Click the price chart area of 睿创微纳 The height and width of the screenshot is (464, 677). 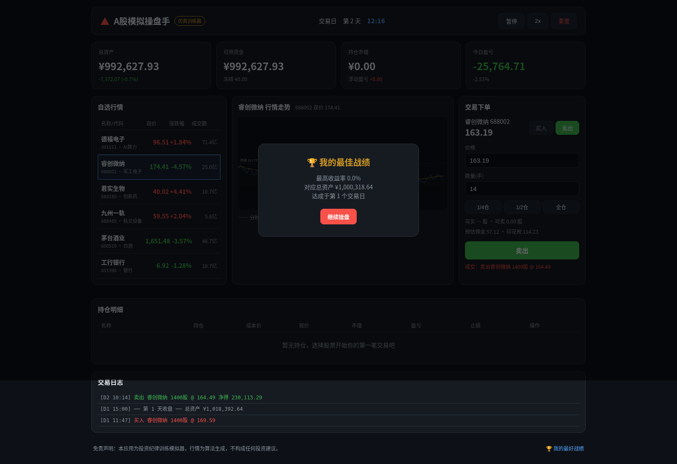click(x=342, y=163)
